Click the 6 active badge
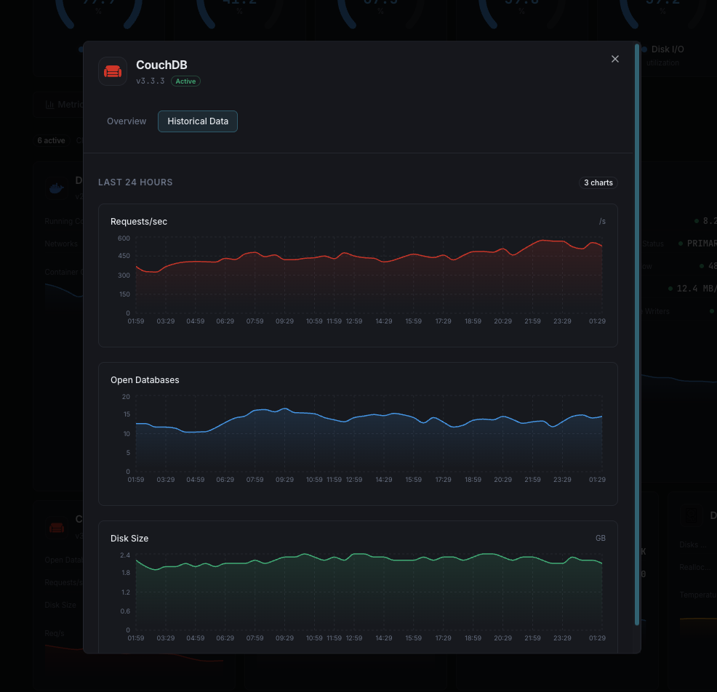Image resolution: width=717 pixels, height=692 pixels. [51, 140]
